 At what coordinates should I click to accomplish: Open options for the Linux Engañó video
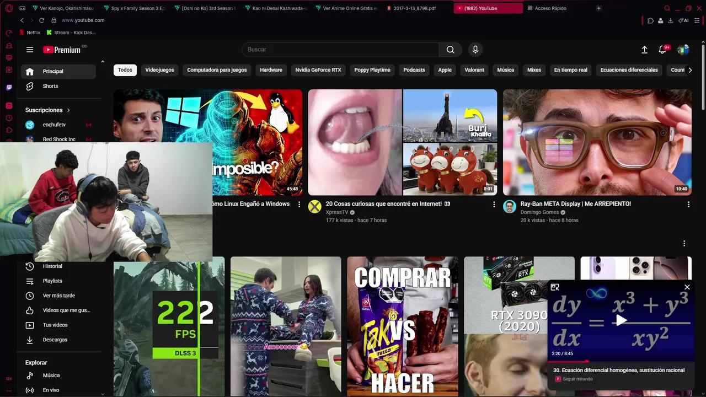click(x=299, y=205)
